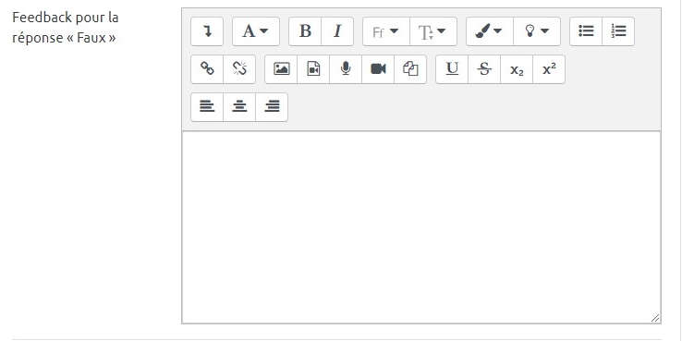Click into the Faux feedback text area
Viewport: 682px width, 341px height.
pos(421,227)
